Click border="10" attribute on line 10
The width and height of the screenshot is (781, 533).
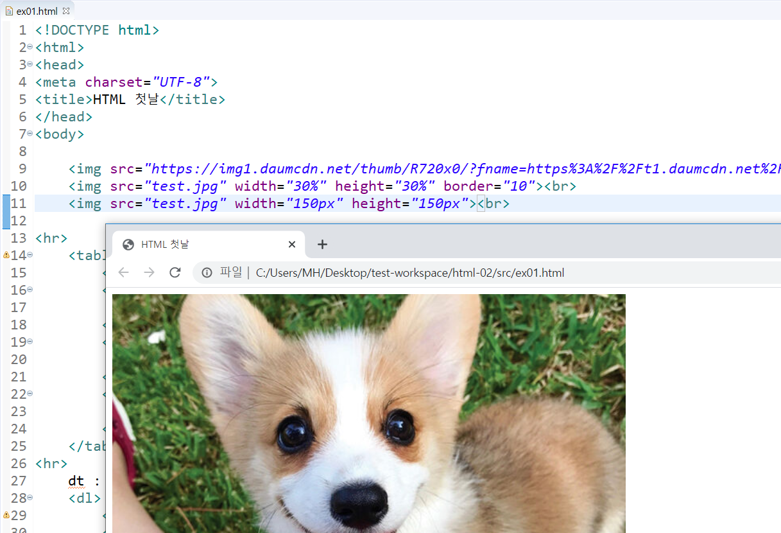point(490,186)
